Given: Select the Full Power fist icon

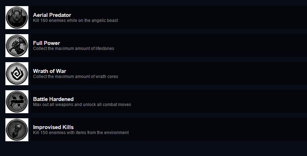Looking at the screenshot, I should tap(17, 46).
